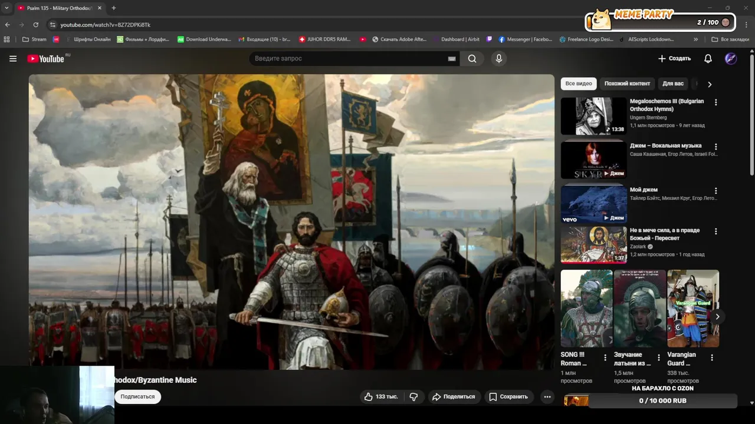Open Все закладки folder

[730, 39]
